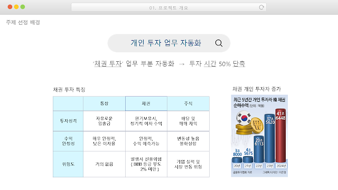
Task: Select the 주식 column header
Action: (x=188, y=103)
